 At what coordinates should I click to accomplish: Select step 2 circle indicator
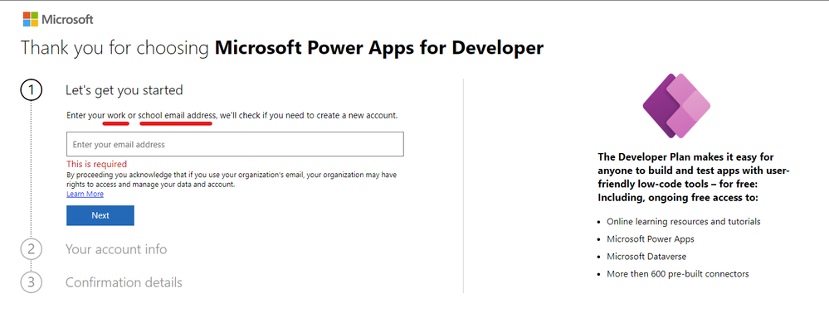(32, 249)
